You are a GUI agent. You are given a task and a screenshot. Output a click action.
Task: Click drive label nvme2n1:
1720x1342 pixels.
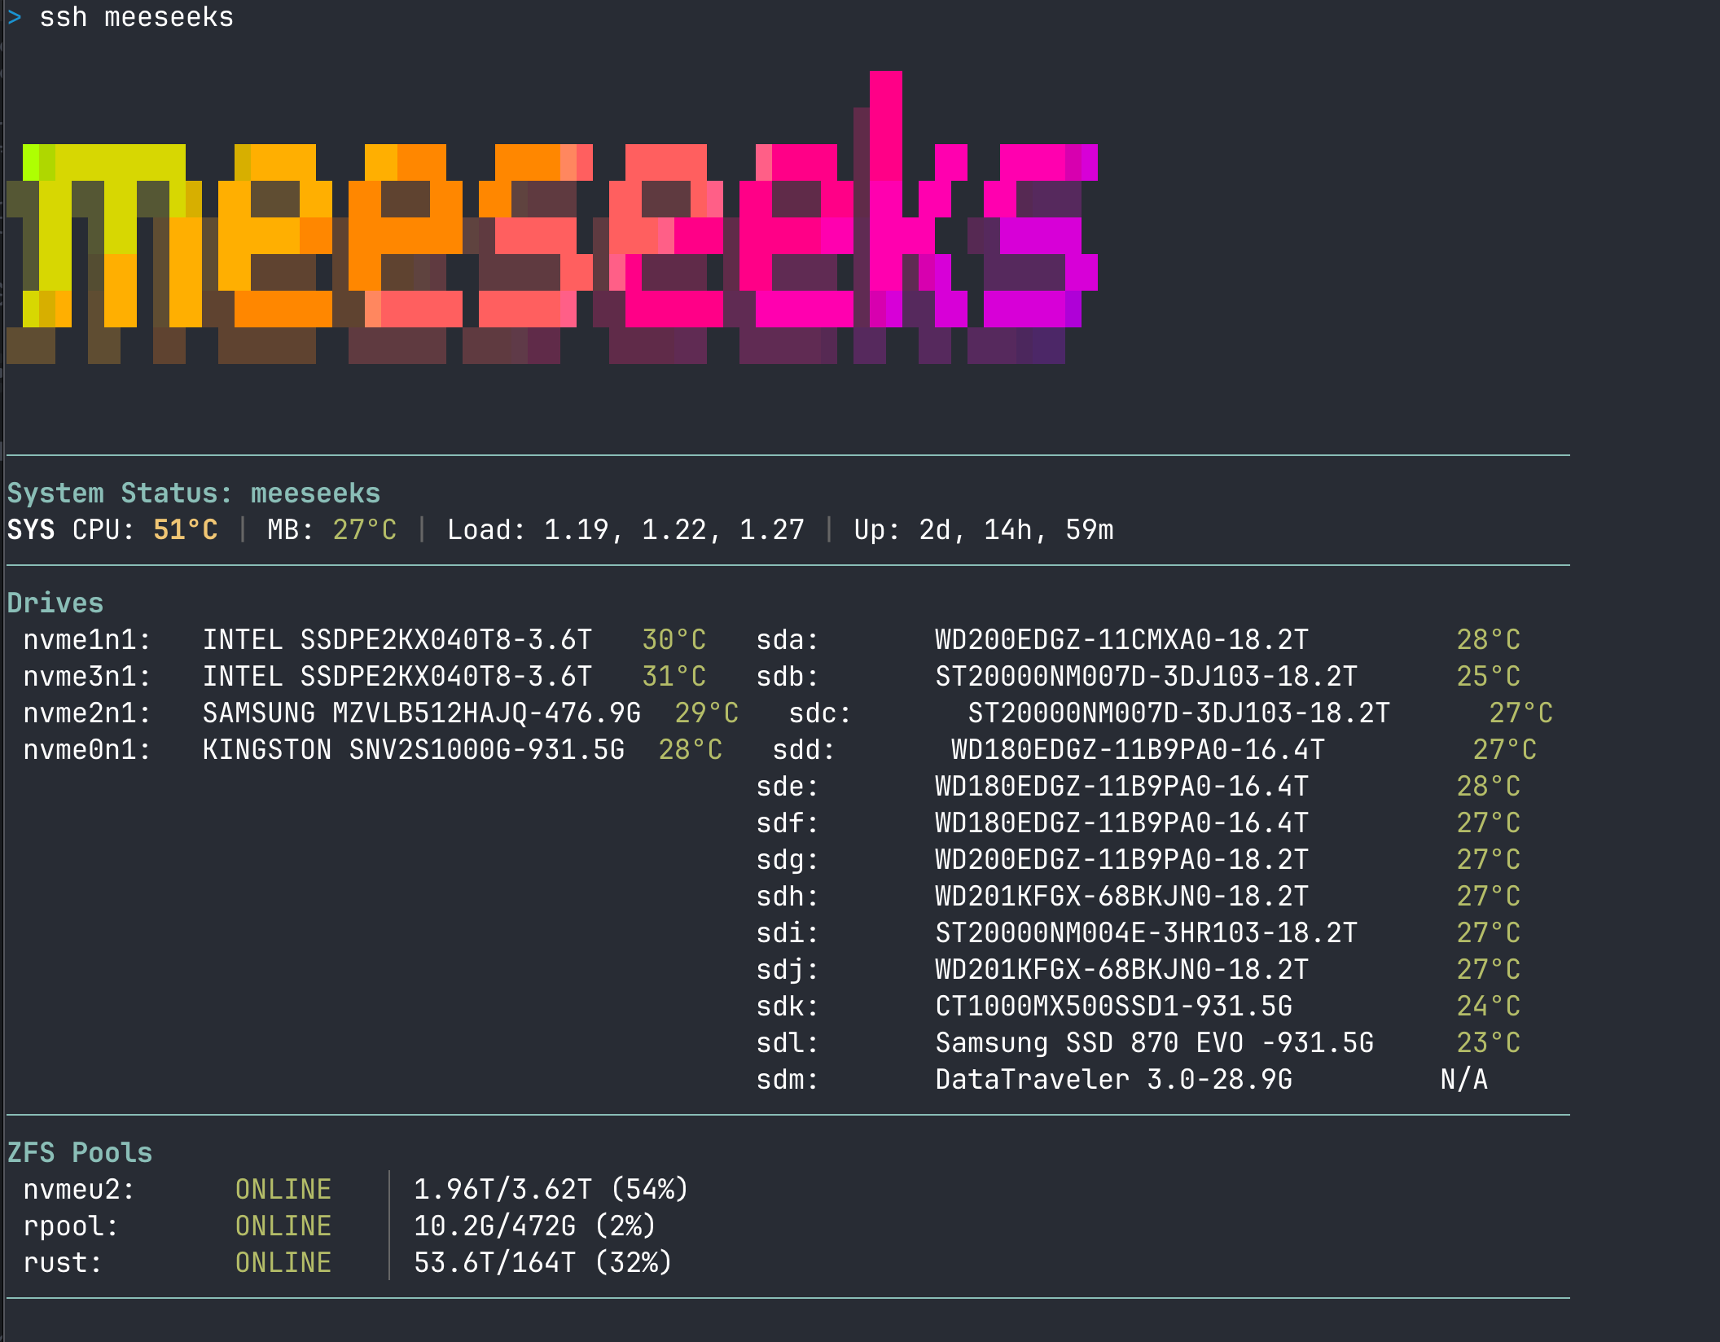point(87,713)
